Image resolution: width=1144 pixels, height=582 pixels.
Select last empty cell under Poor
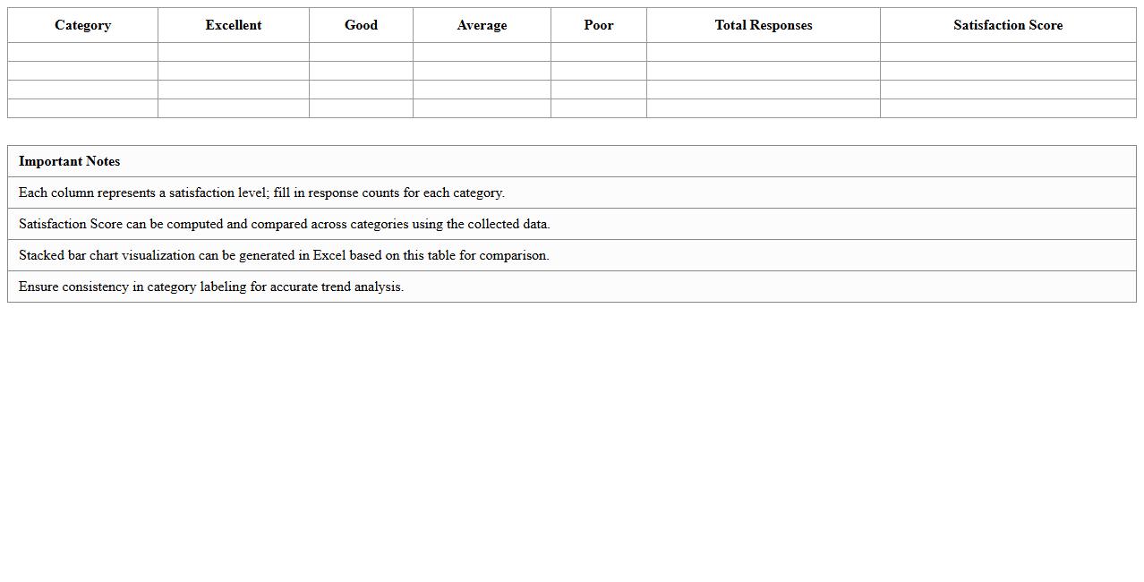click(599, 108)
